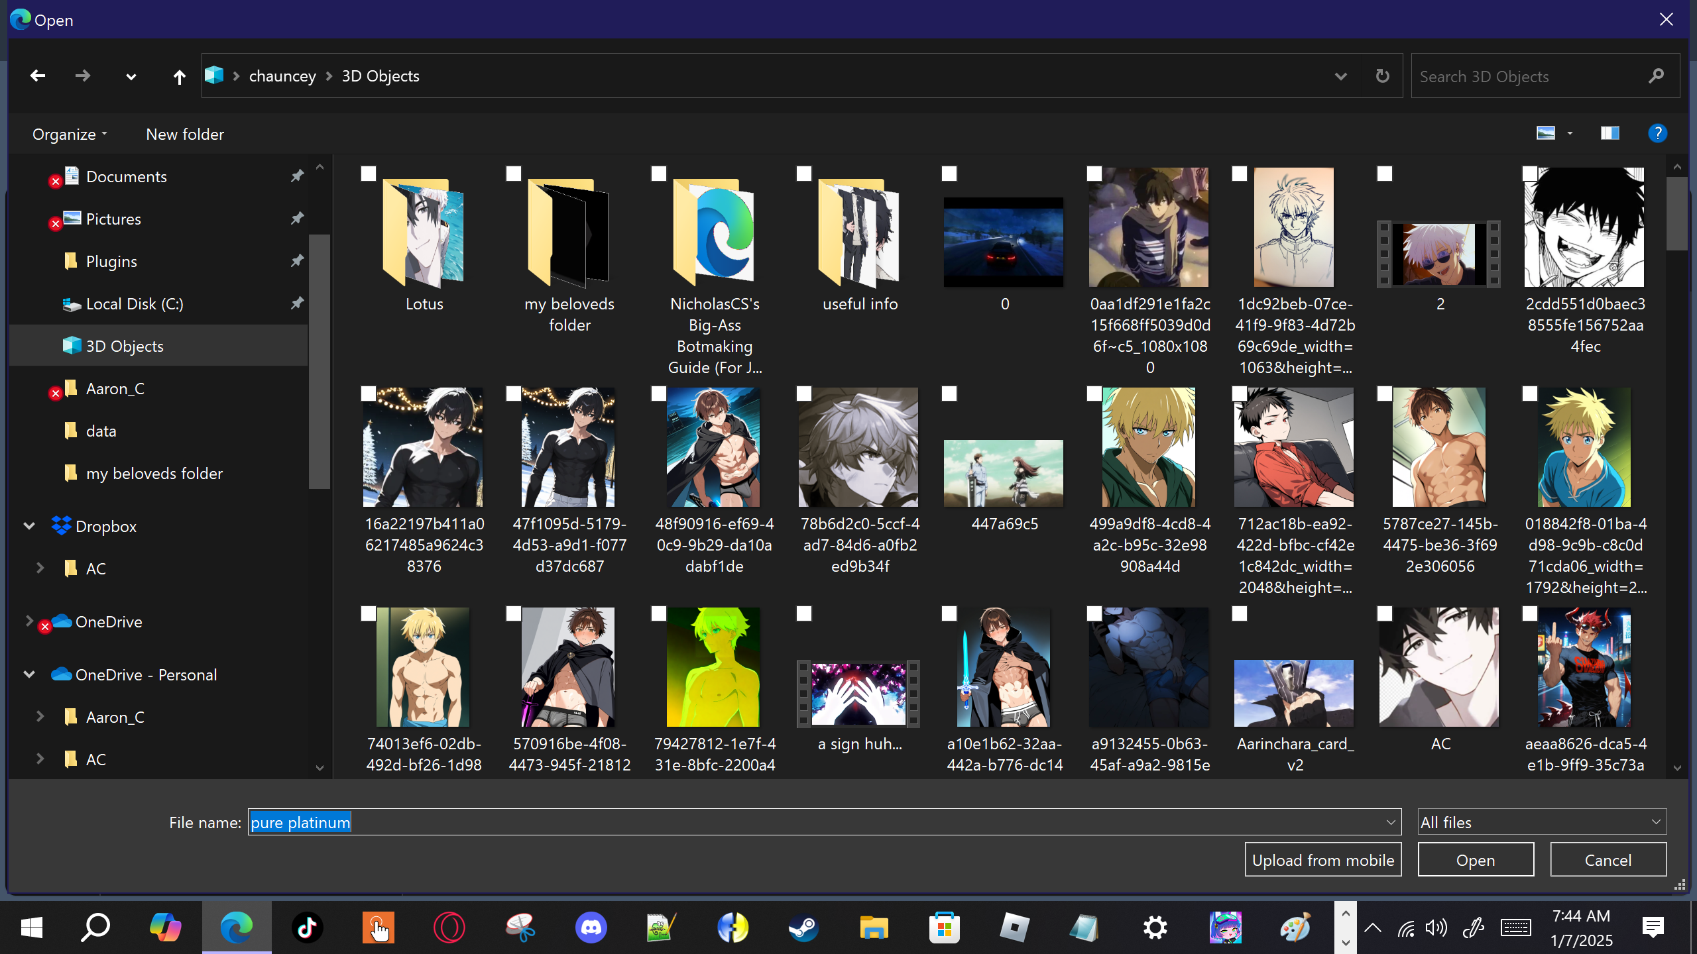This screenshot has width=1697, height=954.
Task: Open the All files type dropdown
Action: tap(1541, 822)
